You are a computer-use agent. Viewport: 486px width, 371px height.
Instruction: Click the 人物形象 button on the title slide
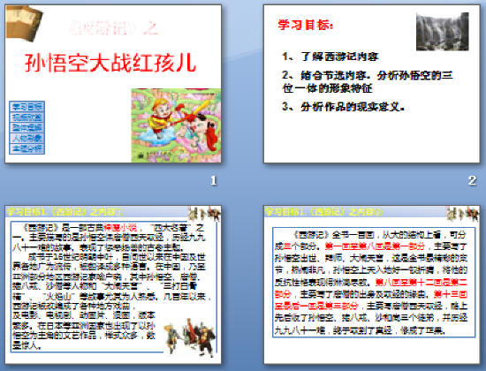click(27, 138)
